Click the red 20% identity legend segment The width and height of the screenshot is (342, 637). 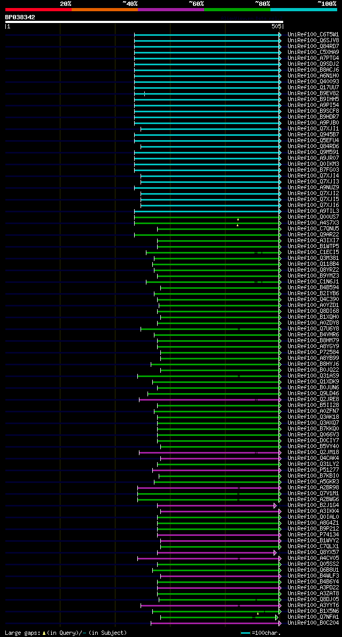click(38, 9)
